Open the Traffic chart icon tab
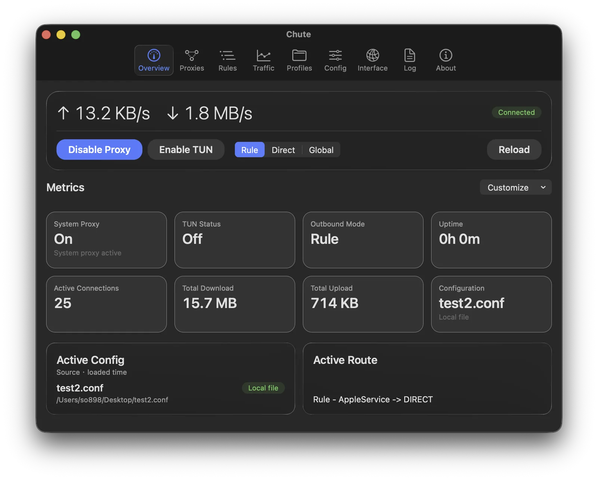 point(263,60)
